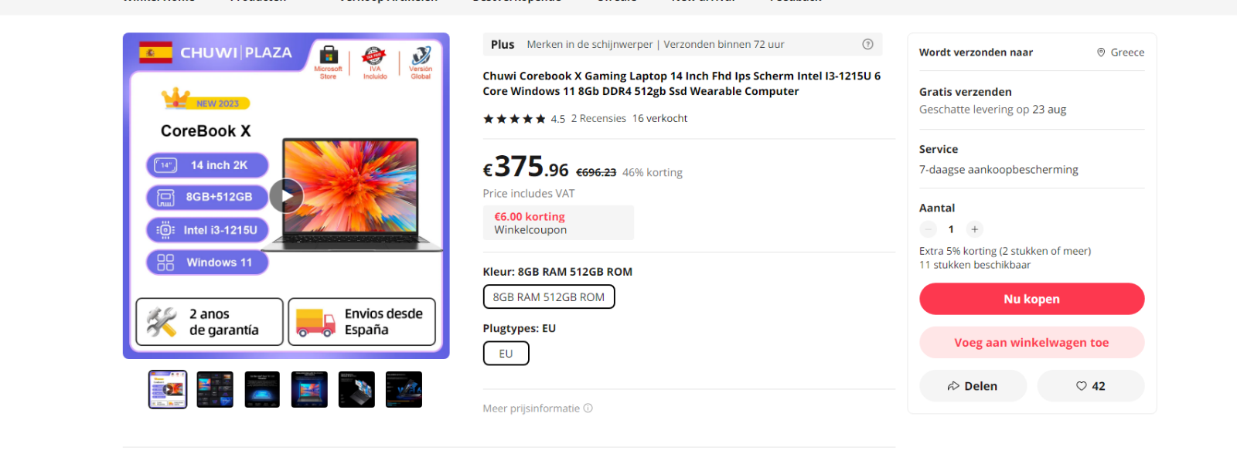Open the 2 Recensies reviews link
Image resolution: width=1237 pixels, height=454 pixels.
[x=598, y=119]
